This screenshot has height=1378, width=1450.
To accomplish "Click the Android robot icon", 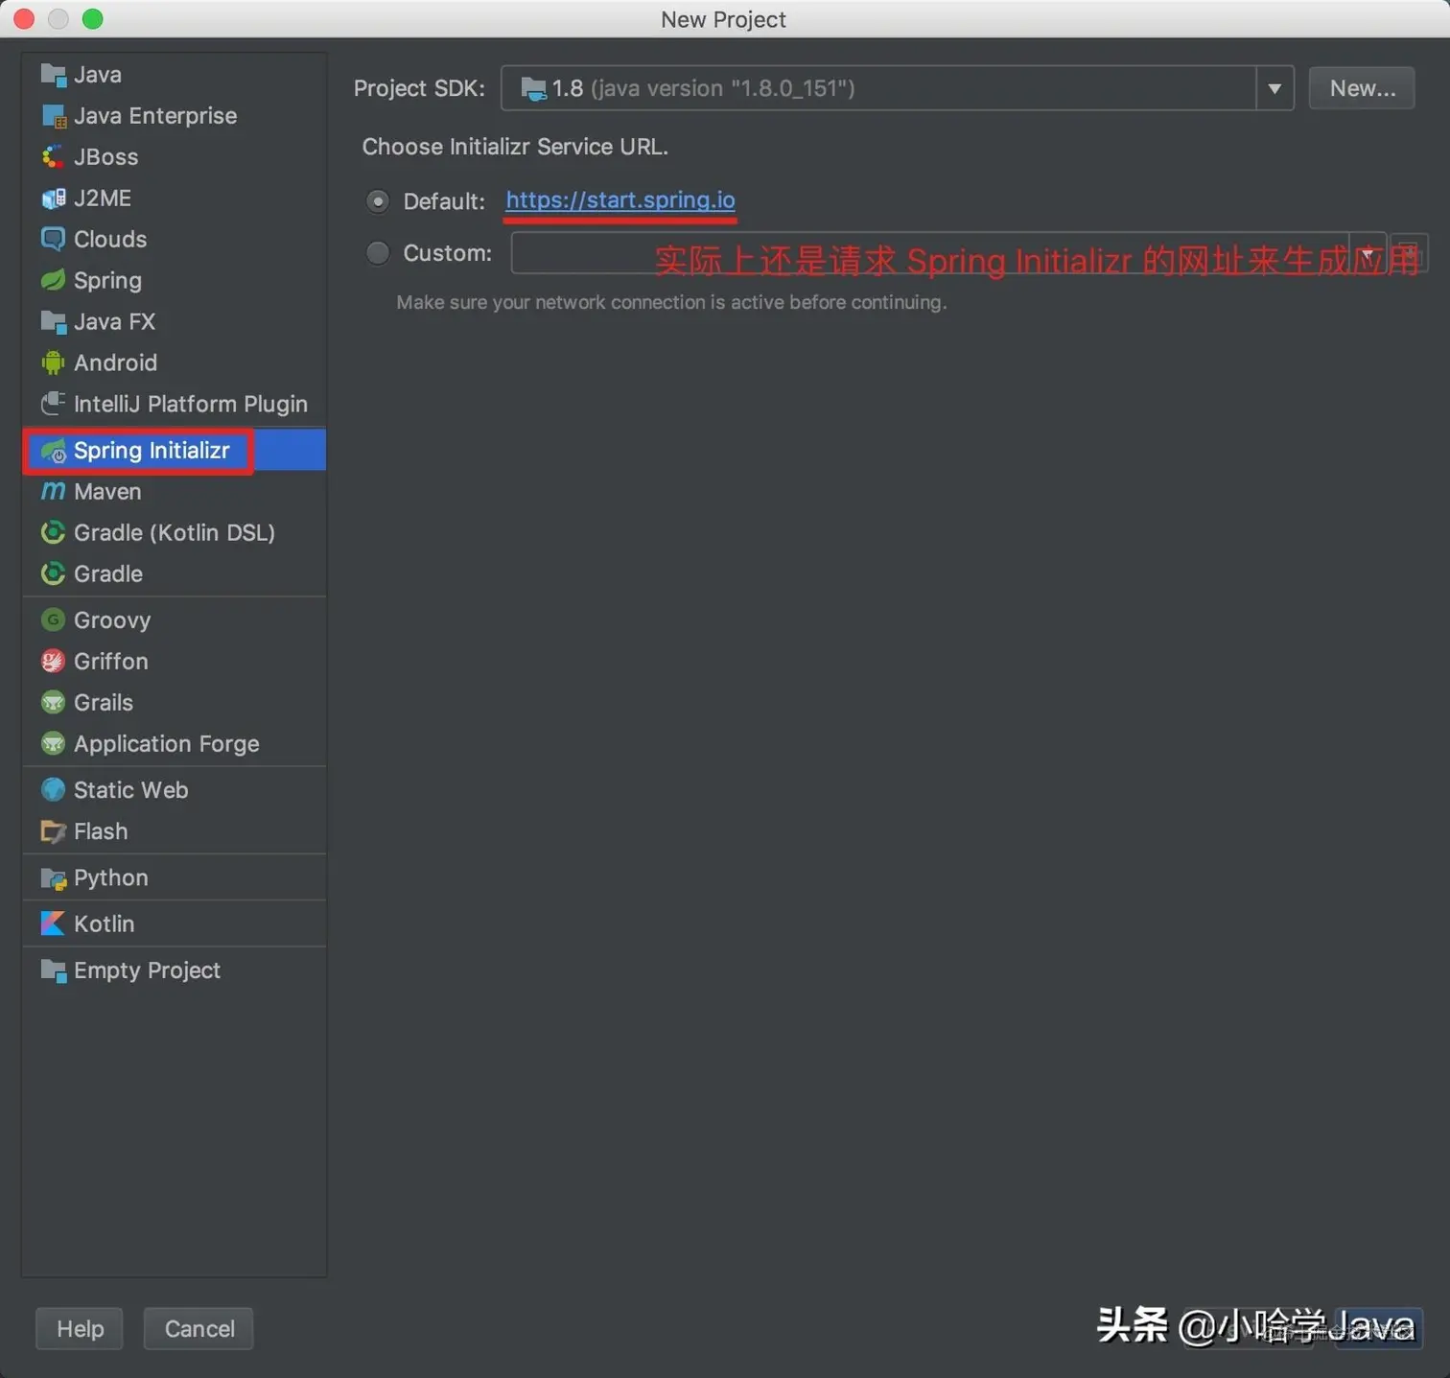I will [54, 362].
